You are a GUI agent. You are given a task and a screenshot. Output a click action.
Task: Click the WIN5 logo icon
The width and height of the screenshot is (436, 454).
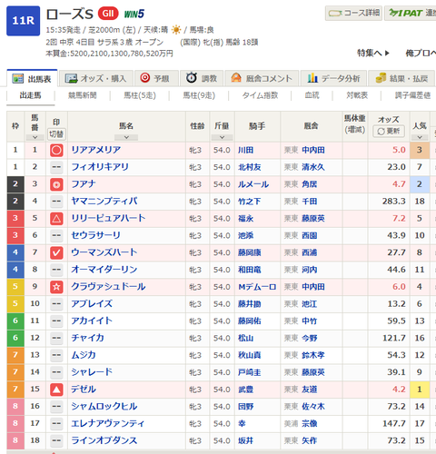click(x=134, y=14)
